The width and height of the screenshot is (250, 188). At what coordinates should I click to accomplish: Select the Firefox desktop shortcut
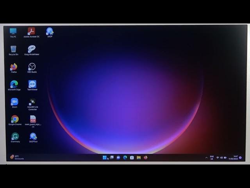[x=14, y=68]
